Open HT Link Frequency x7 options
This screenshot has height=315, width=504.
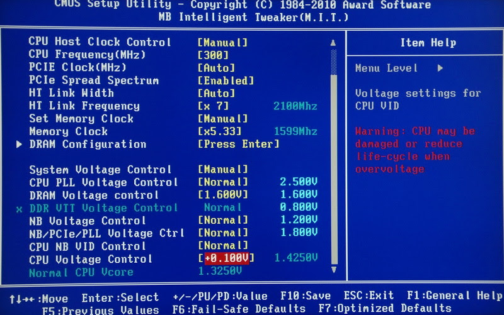click(213, 106)
